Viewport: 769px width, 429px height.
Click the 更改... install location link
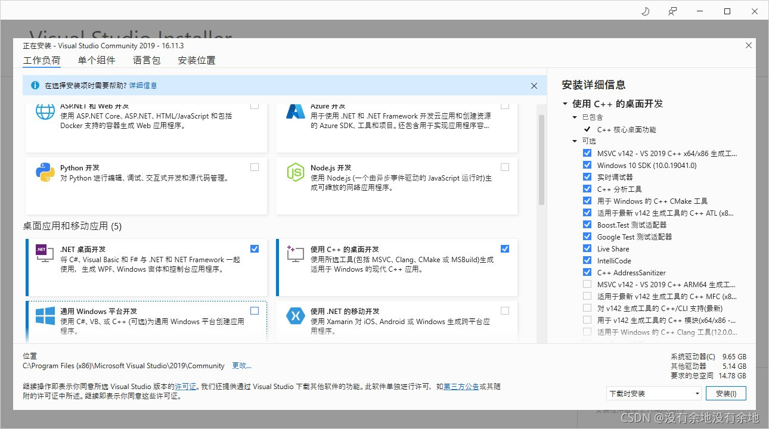click(241, 365)
